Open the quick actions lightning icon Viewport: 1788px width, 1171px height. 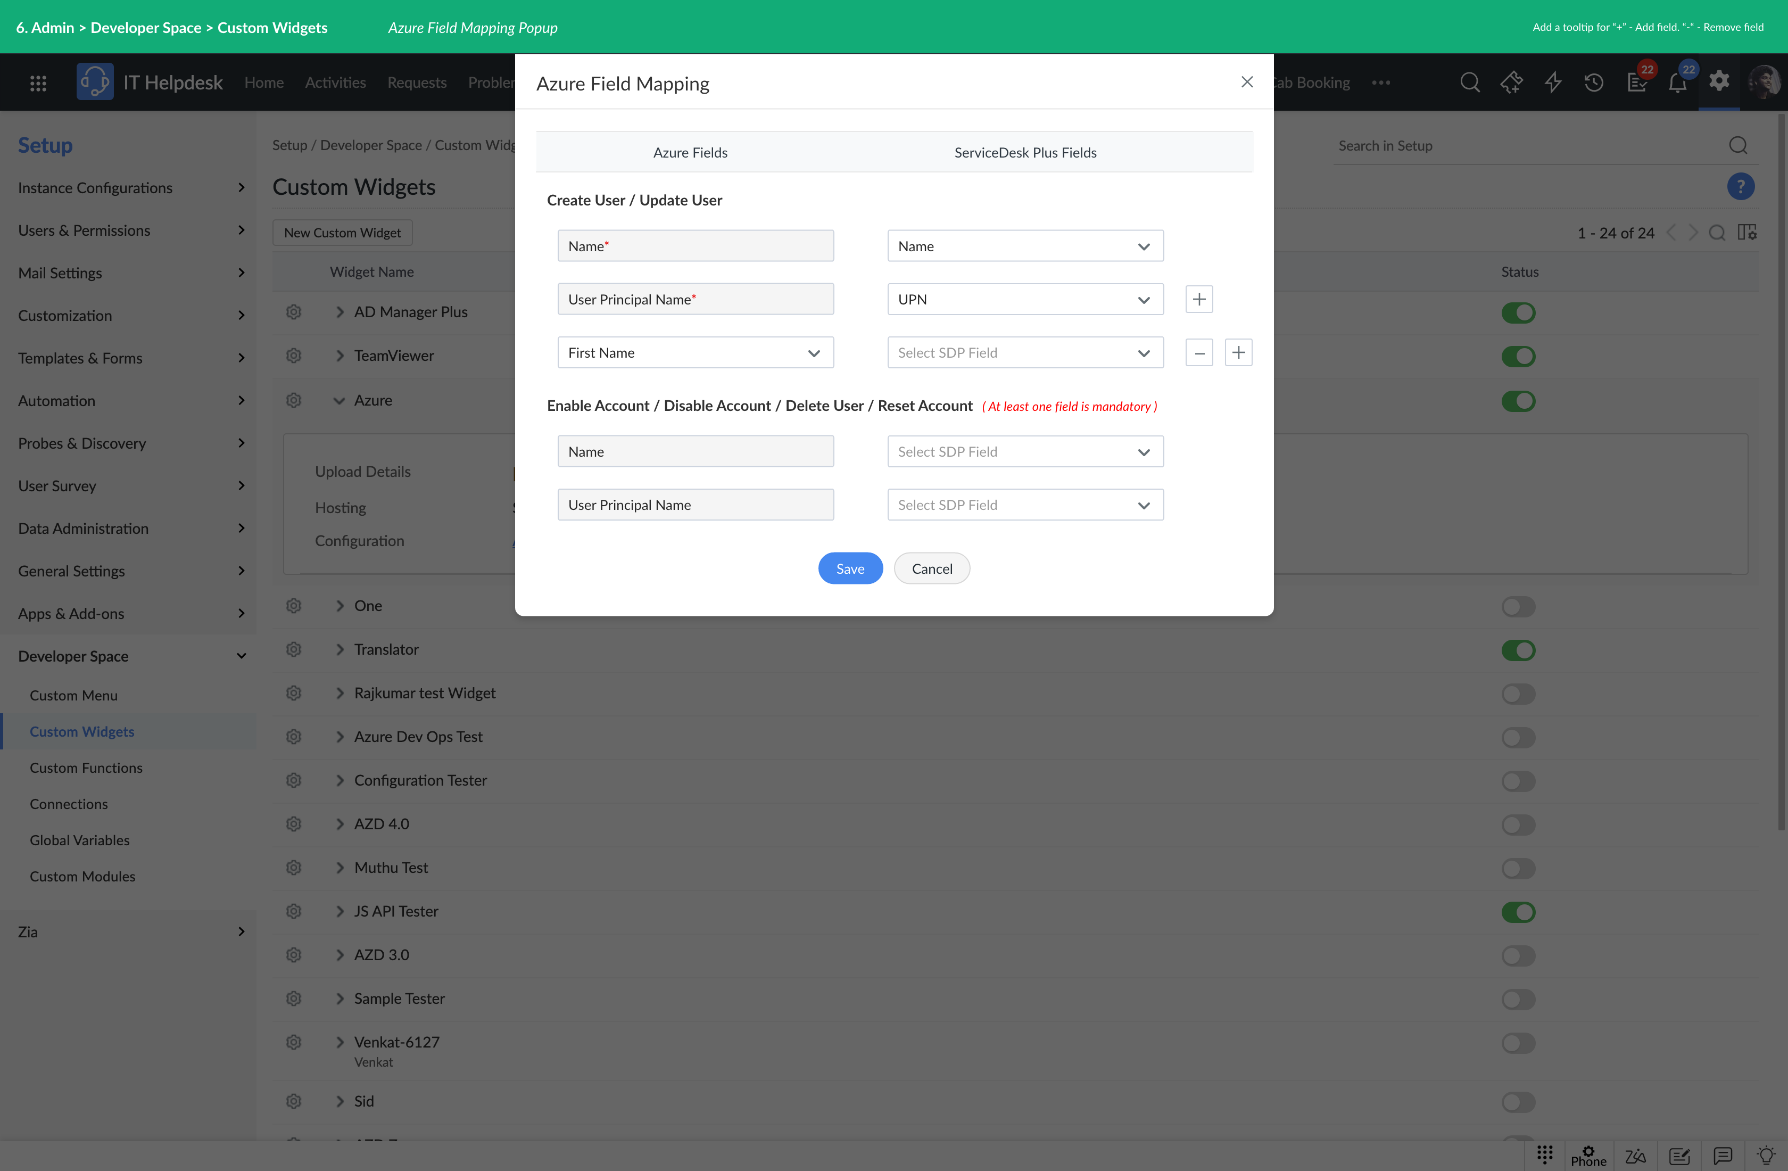(1553, 82)
